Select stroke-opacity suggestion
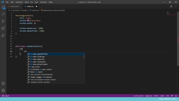The width and height of the screenshot is (179, 101). click(55, 59)
